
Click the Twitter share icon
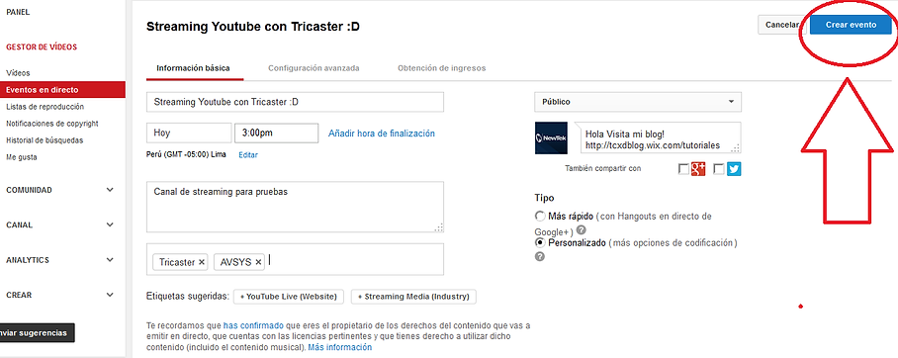pyautogui.click(x=734, y=169)
